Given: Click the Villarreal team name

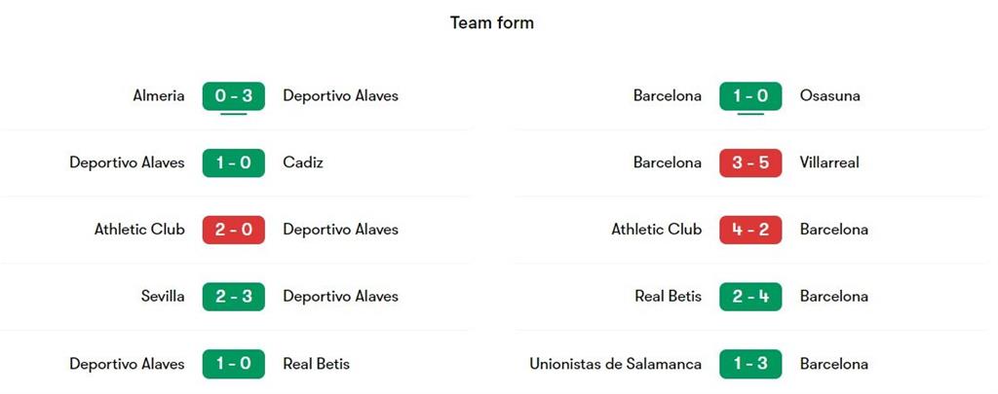Looking at the screenshot, I should coord(829,162).
